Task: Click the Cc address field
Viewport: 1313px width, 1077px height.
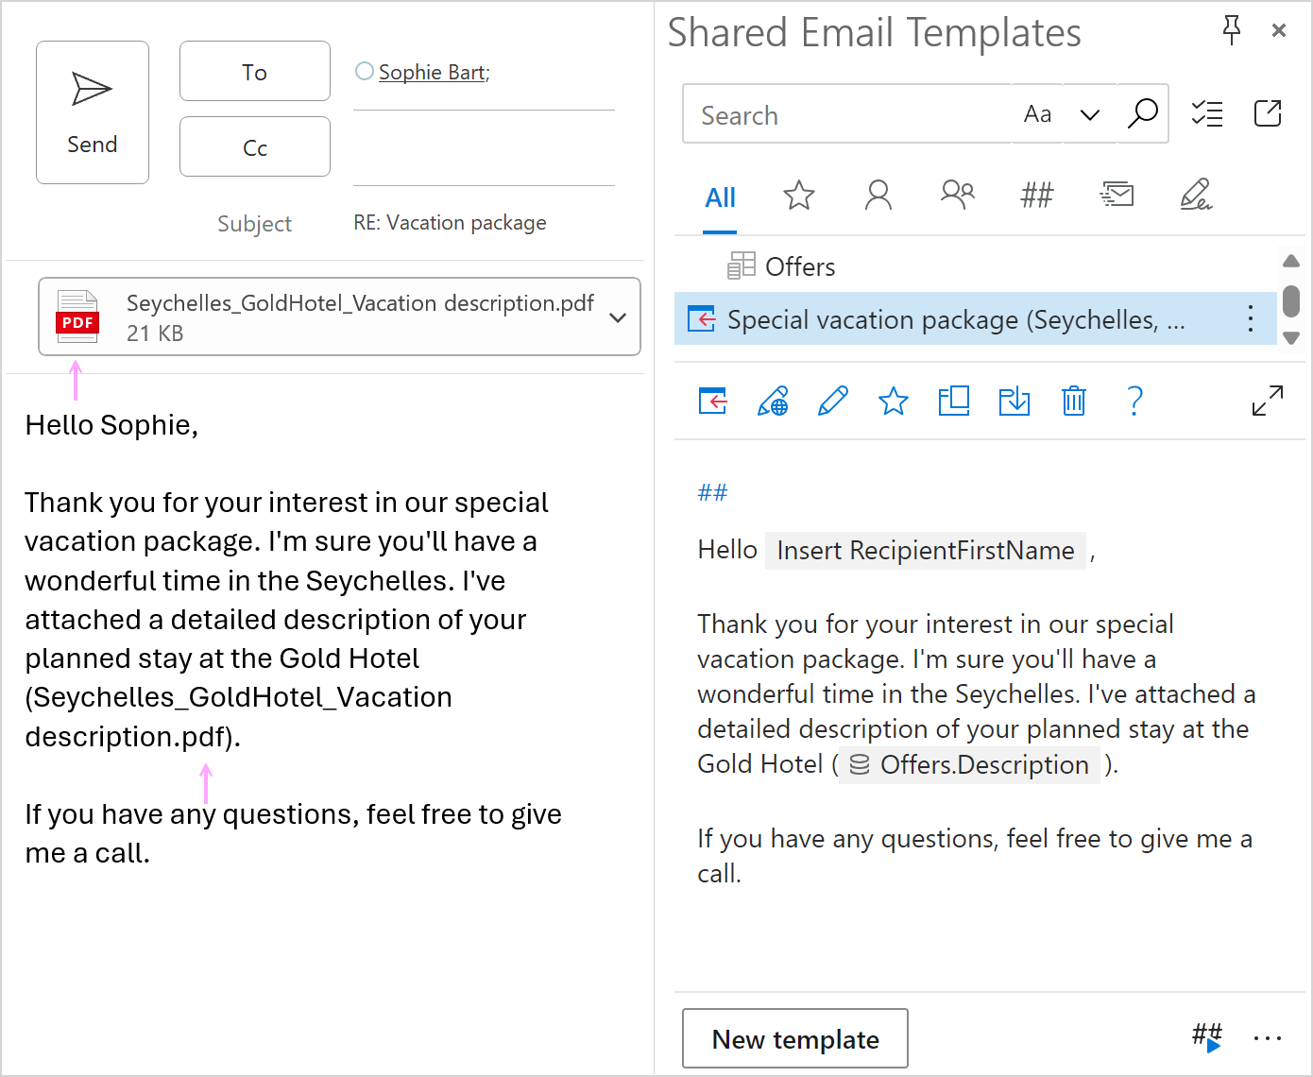Action: [484, 148]
